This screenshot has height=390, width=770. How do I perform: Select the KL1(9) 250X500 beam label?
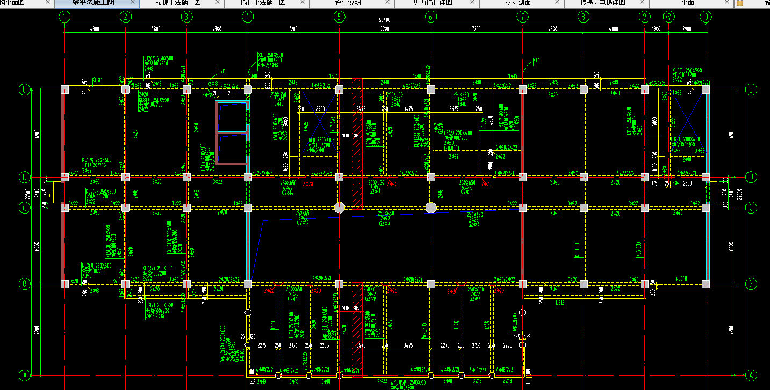[97, 160]
